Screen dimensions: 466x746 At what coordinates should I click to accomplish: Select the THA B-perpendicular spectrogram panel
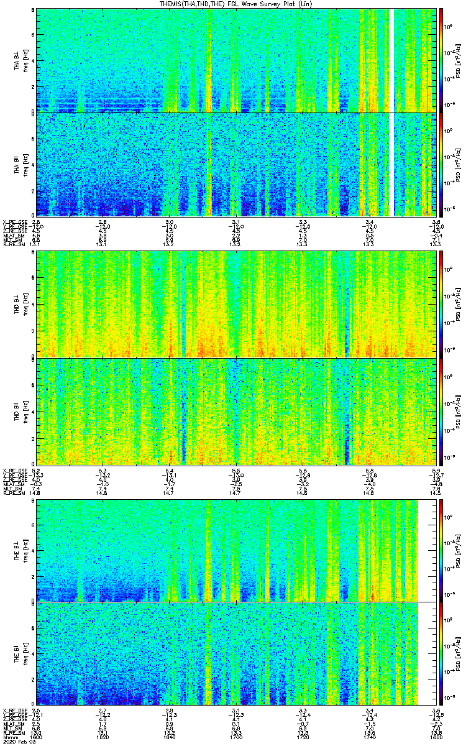tap(236, 60)
